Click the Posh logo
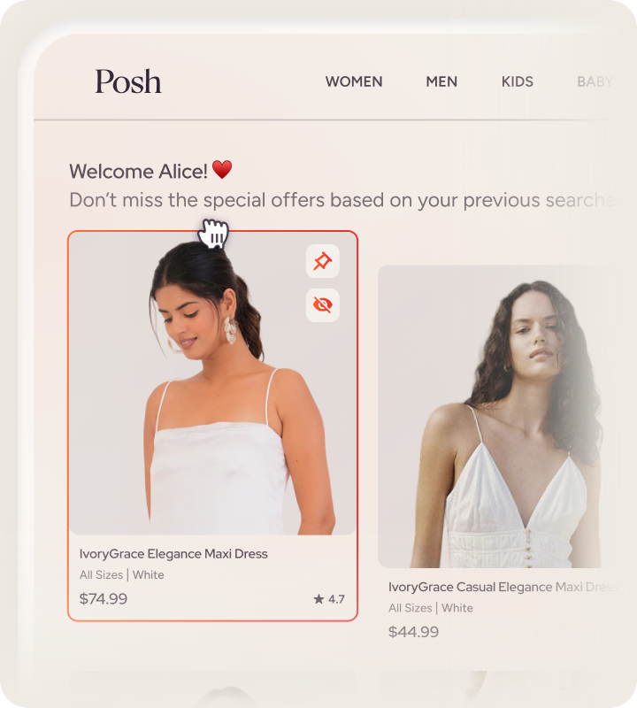The width and height of the screenshot is (637, 708). coord(128,81)
